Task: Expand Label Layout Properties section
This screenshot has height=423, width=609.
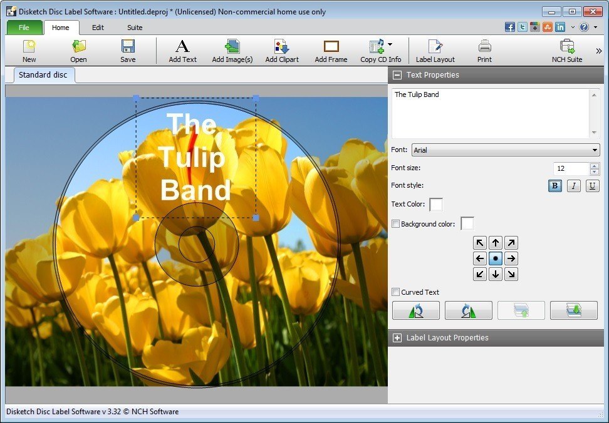Action: [x=397, y=337]
